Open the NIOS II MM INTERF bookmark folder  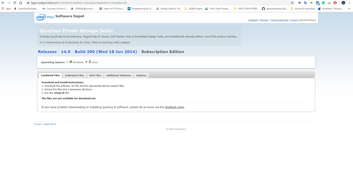pos(246,9)
